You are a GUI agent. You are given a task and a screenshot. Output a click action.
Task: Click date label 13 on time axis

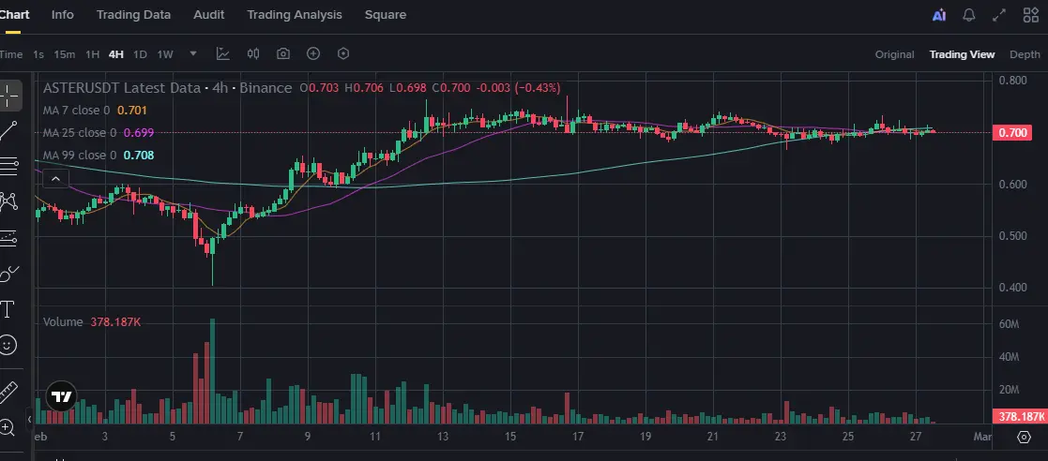tap(443, 437)
